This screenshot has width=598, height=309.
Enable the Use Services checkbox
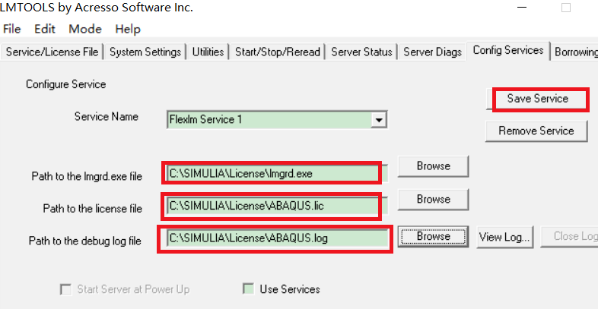(x=248, y=289)
